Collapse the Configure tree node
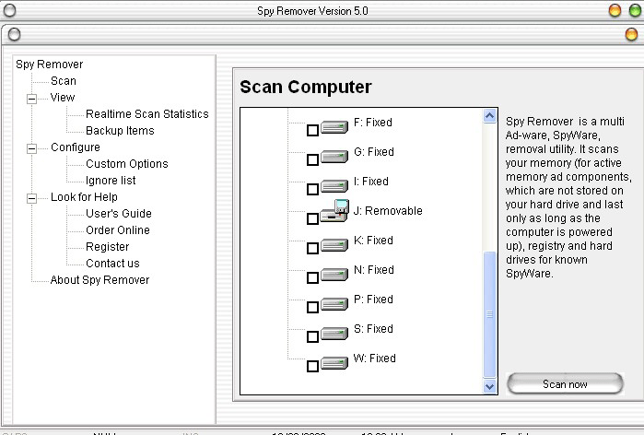This screenshot has width=644, height=435. pos(31,148)
